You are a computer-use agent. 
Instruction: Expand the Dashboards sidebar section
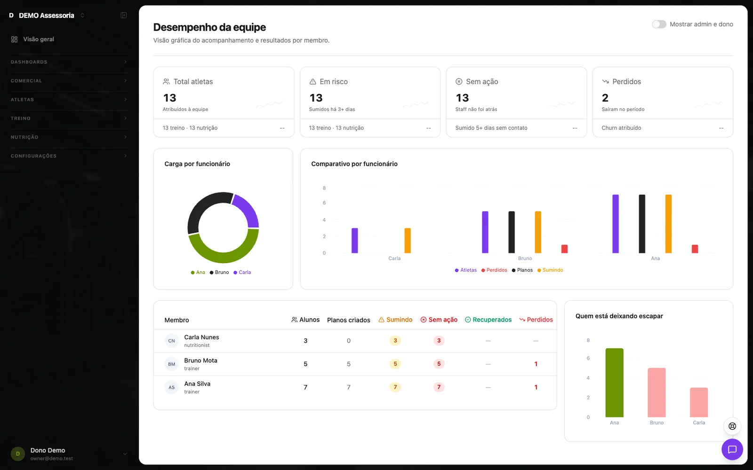tap(69, 62)
